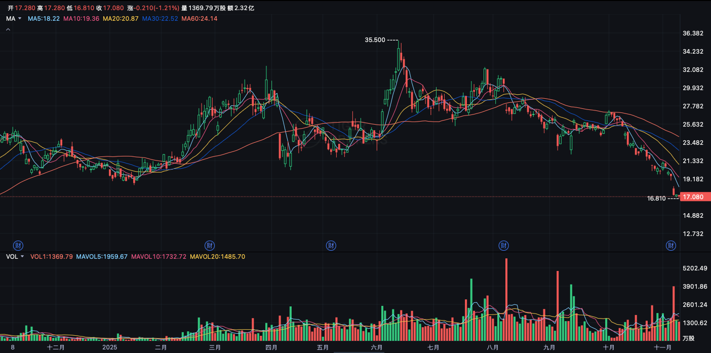Click the rightmost 财 marker near 十一月

pyautogui.click(x=670, y=245)
